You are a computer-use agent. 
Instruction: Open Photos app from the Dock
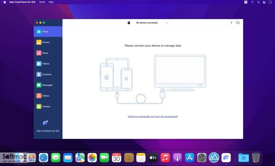click(92, 158)
